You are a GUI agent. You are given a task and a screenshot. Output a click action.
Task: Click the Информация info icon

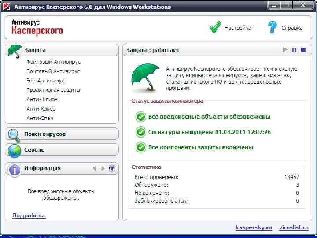click(15, 169)
